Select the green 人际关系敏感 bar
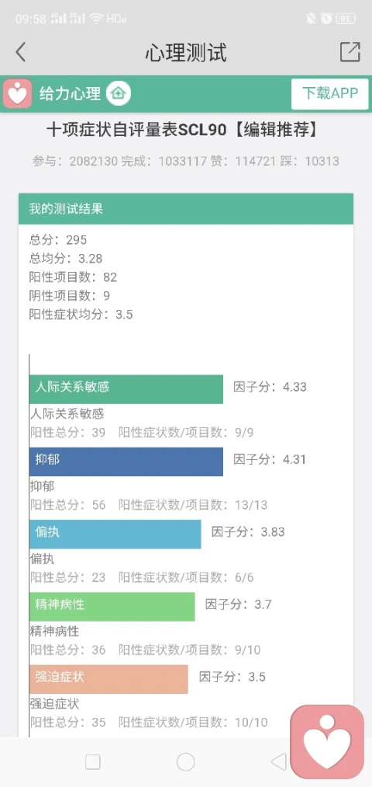 (126, 389)
